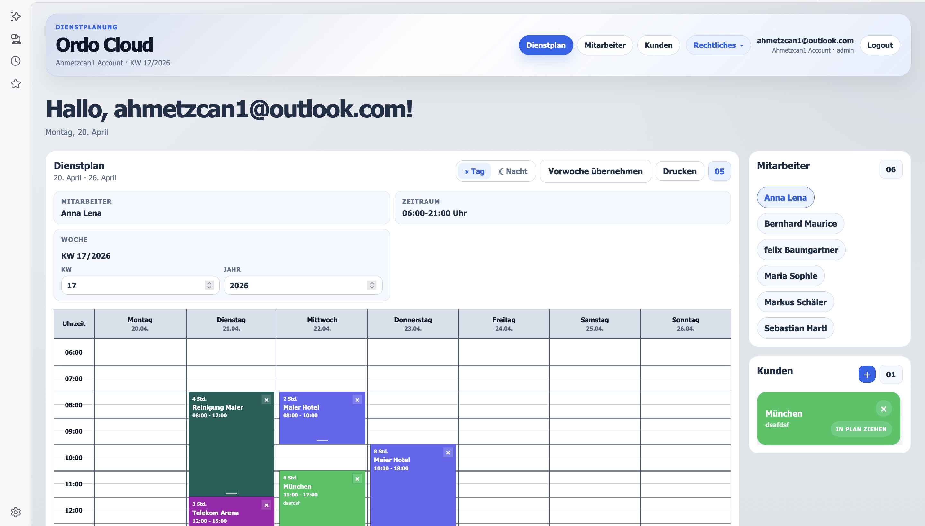The width and height of the screenshot is (925, 526).
Task: Remove the Maier Hotel 08:00 - 10:00 shift
Action: coord(357,400)
